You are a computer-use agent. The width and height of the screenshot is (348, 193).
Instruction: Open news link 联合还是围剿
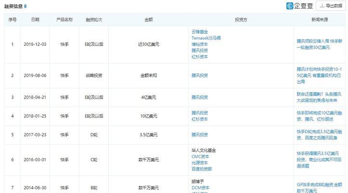point(319,97)
